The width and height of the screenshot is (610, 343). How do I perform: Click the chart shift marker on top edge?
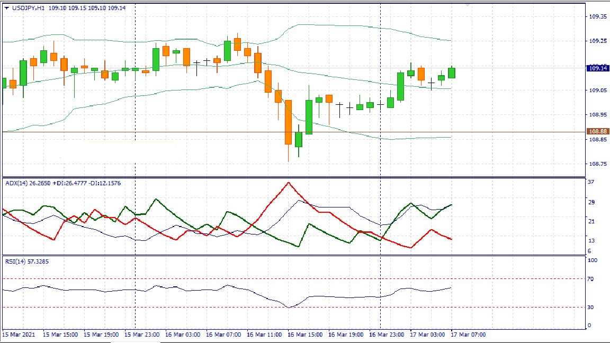pos(468,5)
